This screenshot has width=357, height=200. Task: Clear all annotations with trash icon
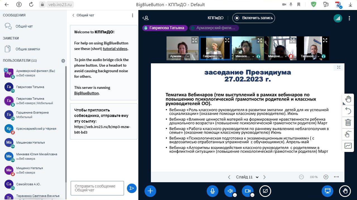click(x=348, y=122)
